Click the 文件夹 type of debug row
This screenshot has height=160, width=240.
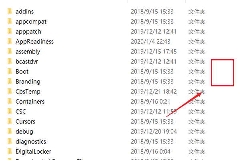(197, 132)
